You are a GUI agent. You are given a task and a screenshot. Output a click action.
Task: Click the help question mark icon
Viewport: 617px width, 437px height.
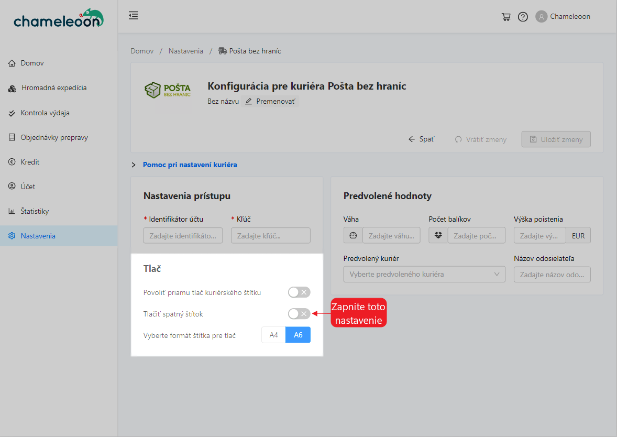click(523, 17)
